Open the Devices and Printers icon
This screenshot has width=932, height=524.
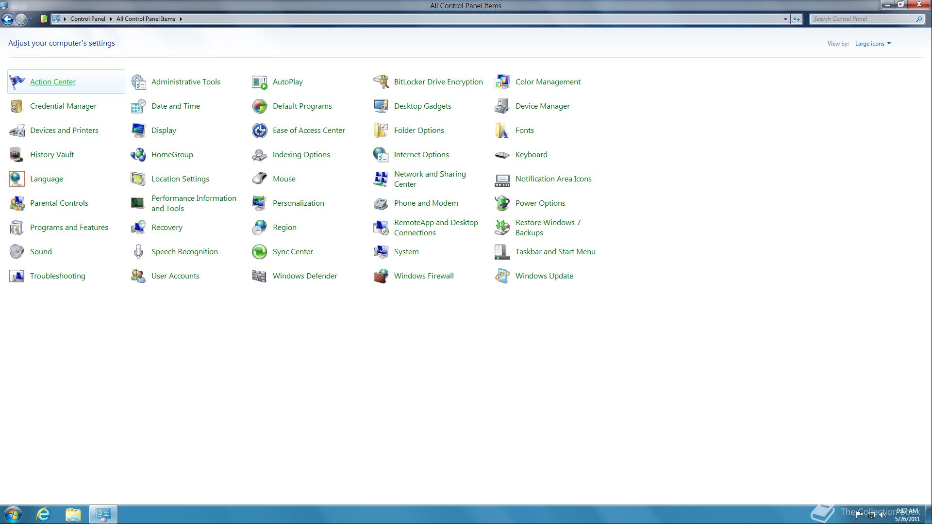(x=17, y=130)
